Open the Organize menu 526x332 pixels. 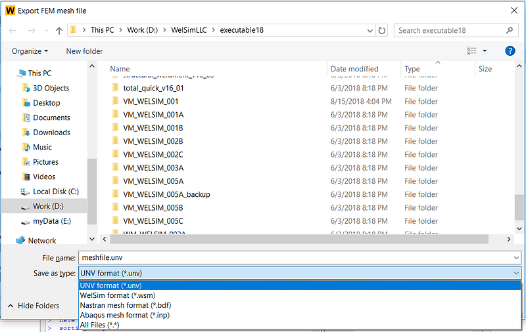click(30, 51)
